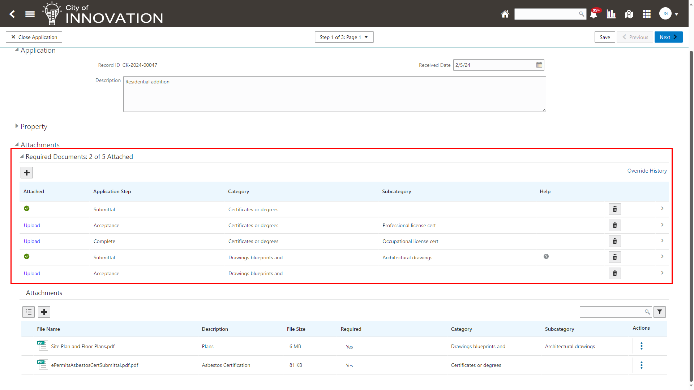Screen dimensions: 694x390
Task: Click the attached checkmark on the Submittal row
Action: (27, 208)
